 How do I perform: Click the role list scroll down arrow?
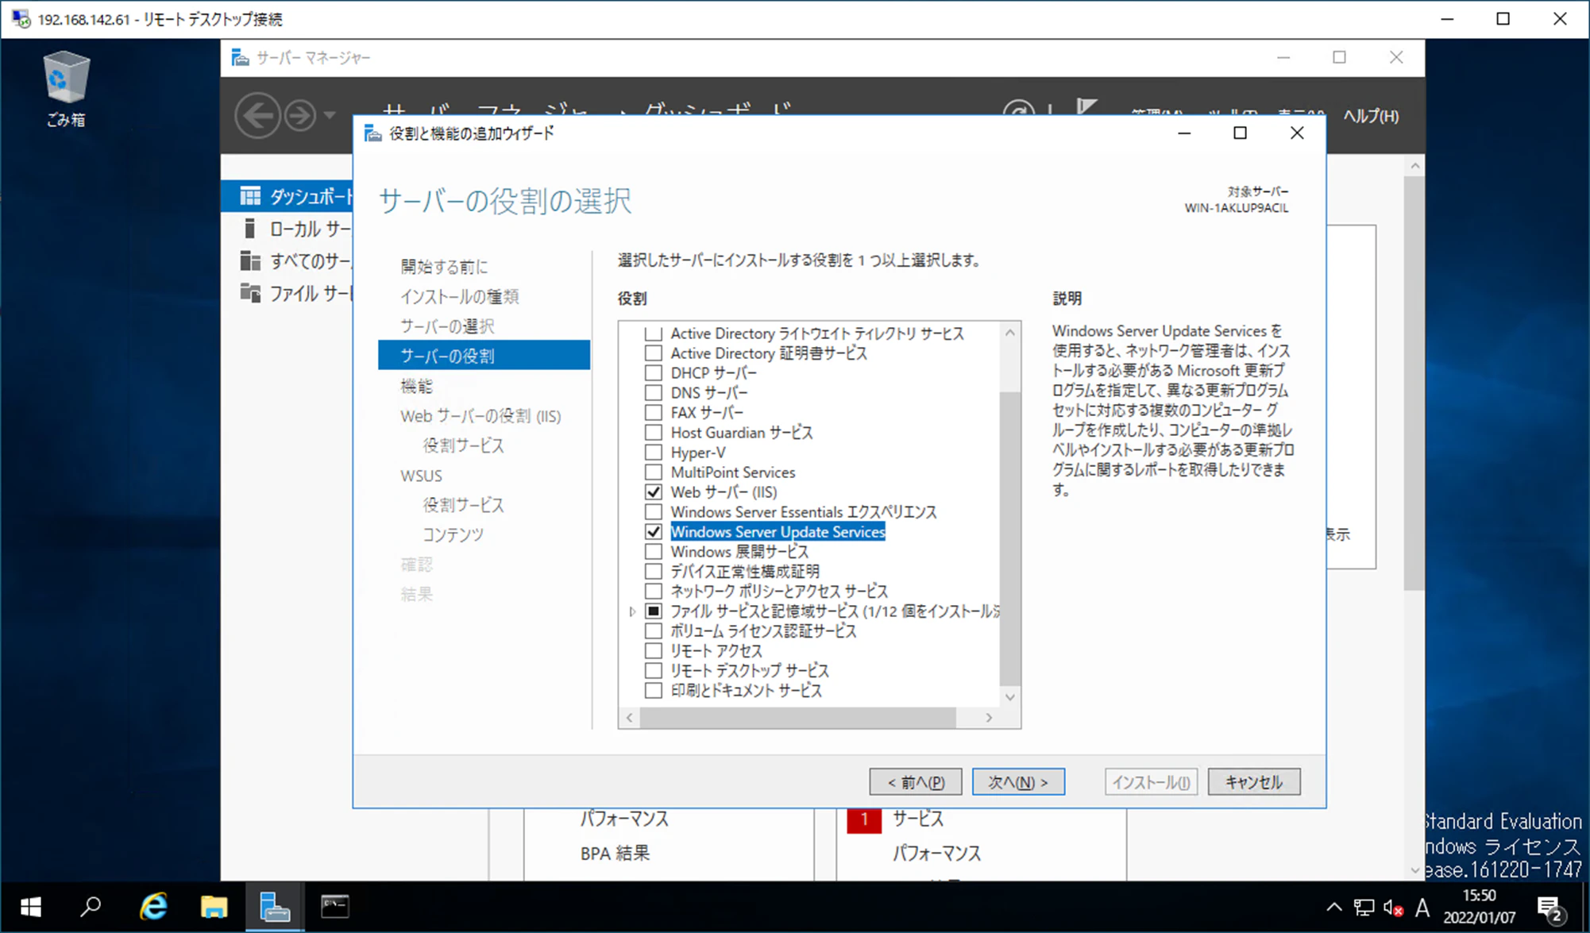(1009, 697)
